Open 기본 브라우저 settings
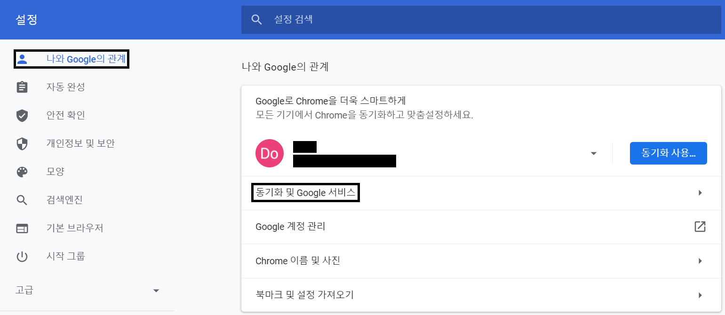This screenshot has width=725, height=315. click(75, 228)
